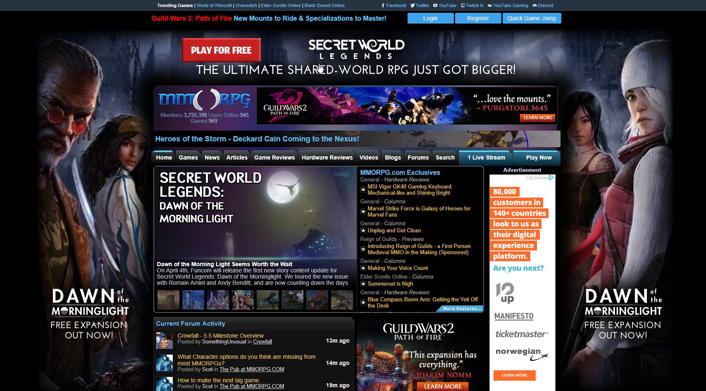Image resolution: width=706 pixels, height=391 pixels.
Task: Open the News tab
Action: (x=212, y=157)
